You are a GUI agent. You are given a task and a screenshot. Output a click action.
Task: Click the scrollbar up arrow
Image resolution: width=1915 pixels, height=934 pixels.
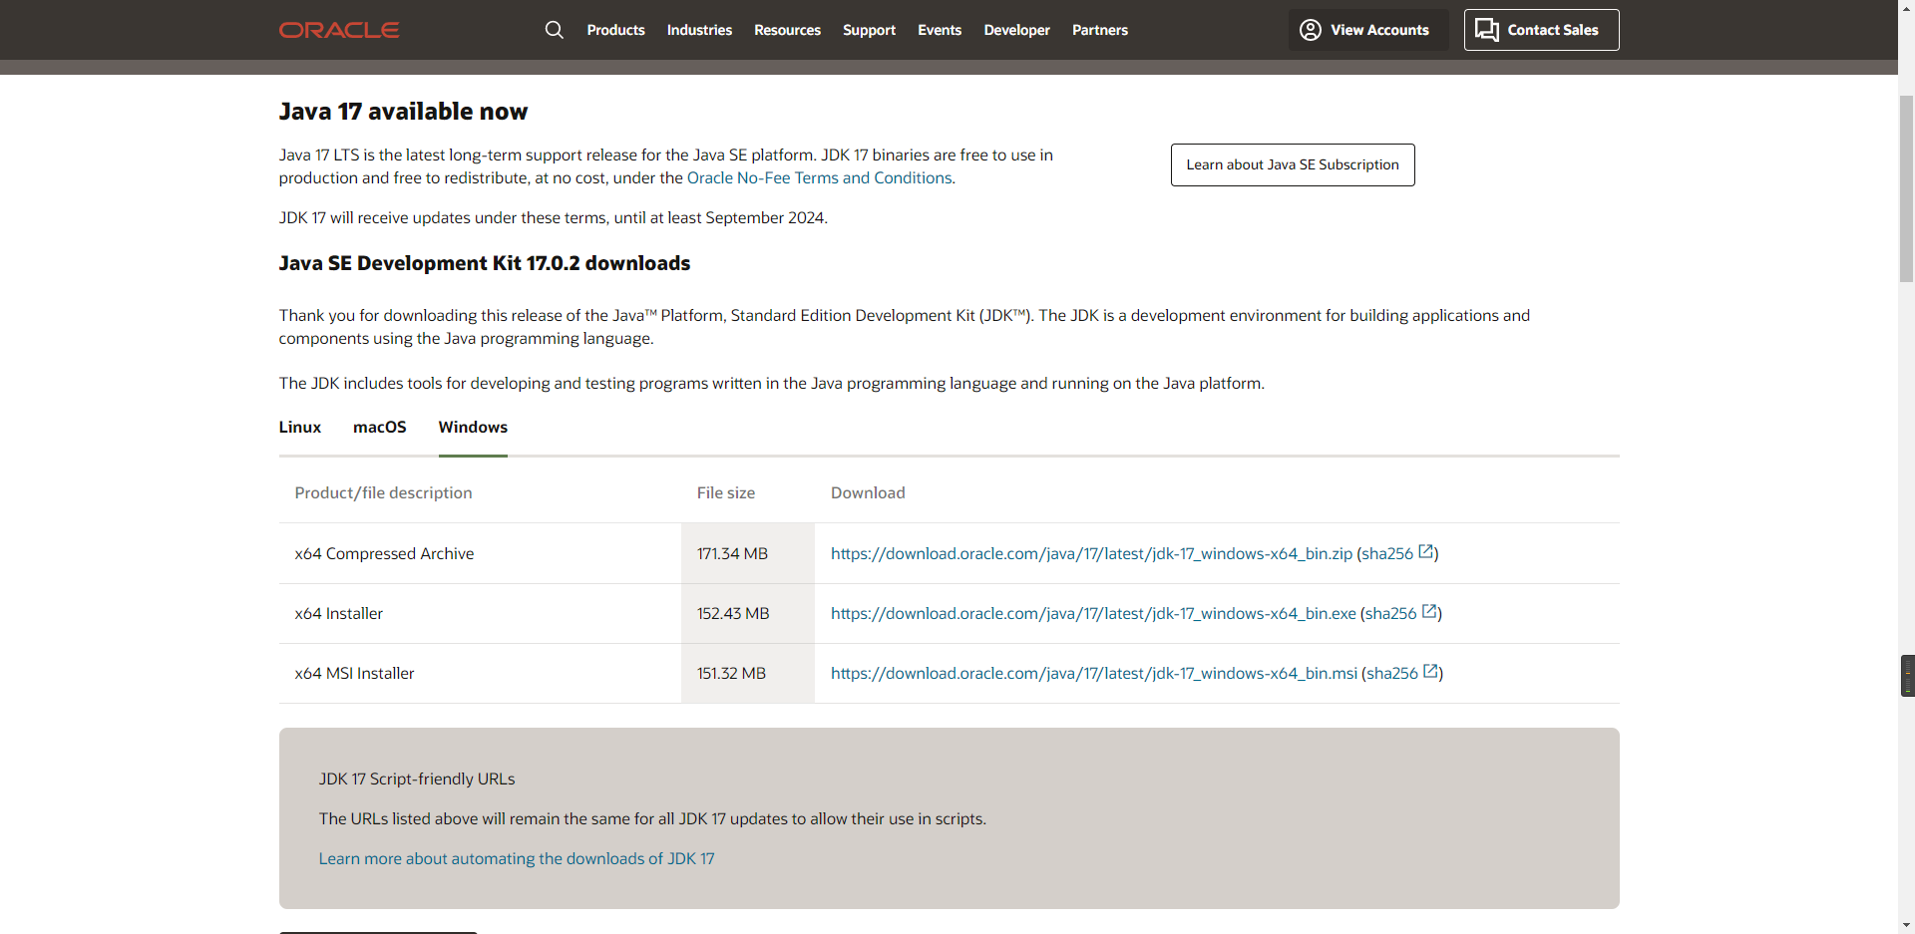pos(1906,8)
